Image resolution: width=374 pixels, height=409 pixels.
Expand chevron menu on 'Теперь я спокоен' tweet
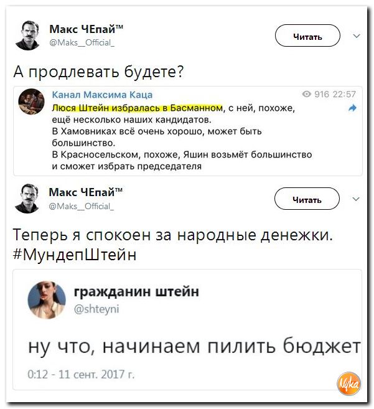(356, 199)
